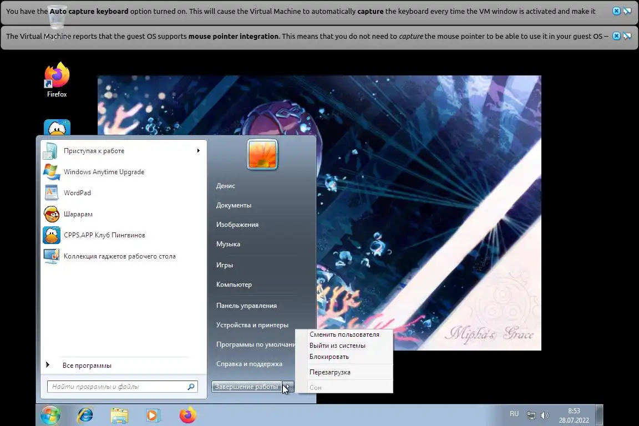Screen dimensions: 639x426
Task: Open Игры from Start menu
Action: 225,265
